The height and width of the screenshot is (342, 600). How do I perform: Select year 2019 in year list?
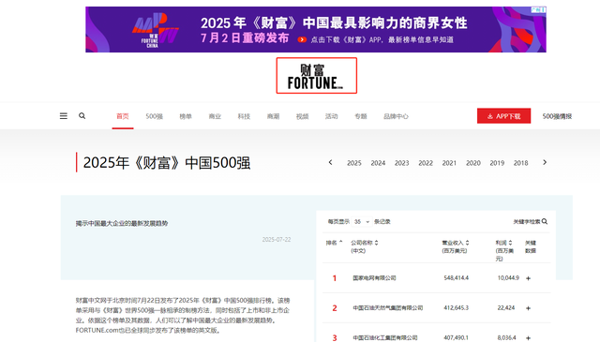coord(497,163)
